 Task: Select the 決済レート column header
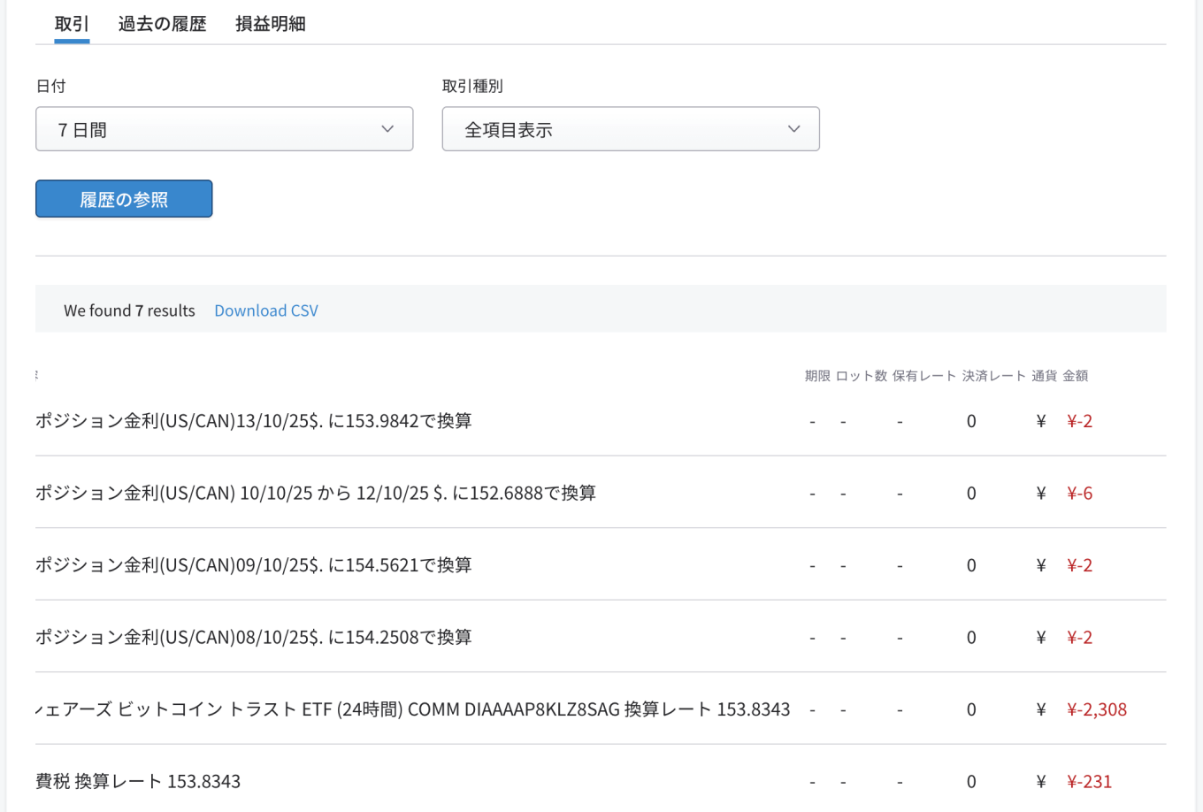coord(993,376)
